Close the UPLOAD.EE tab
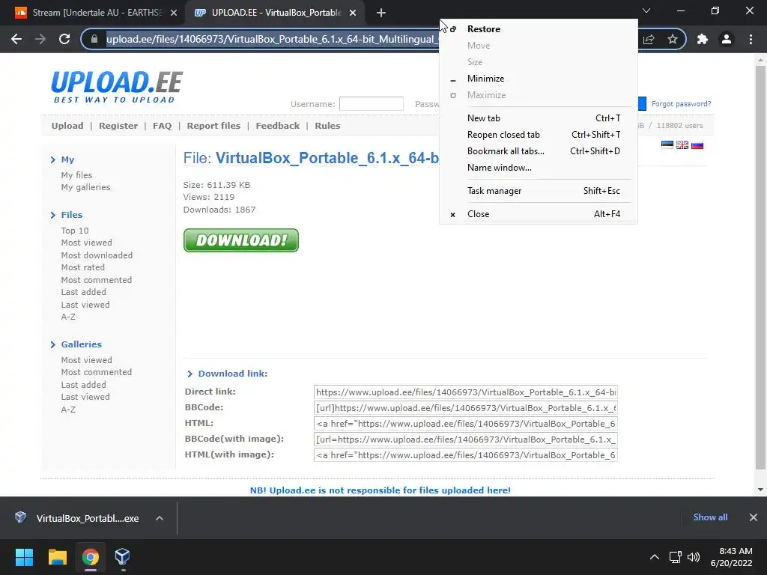Image resolution: width=767 pixels, height=575 pixels. point(353,13)
